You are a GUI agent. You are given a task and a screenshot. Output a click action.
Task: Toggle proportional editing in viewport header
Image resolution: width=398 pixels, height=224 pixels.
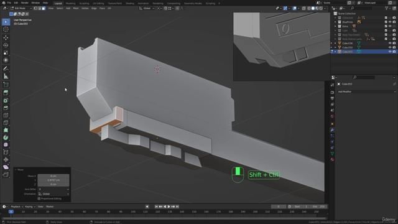pos(177,8)
